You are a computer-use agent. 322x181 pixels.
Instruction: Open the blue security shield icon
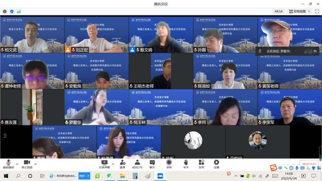point(12,11)
